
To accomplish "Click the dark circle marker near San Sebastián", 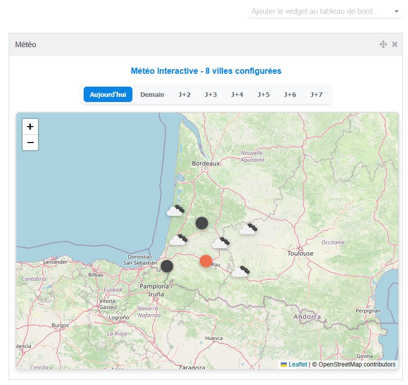I will coord(167,266).
